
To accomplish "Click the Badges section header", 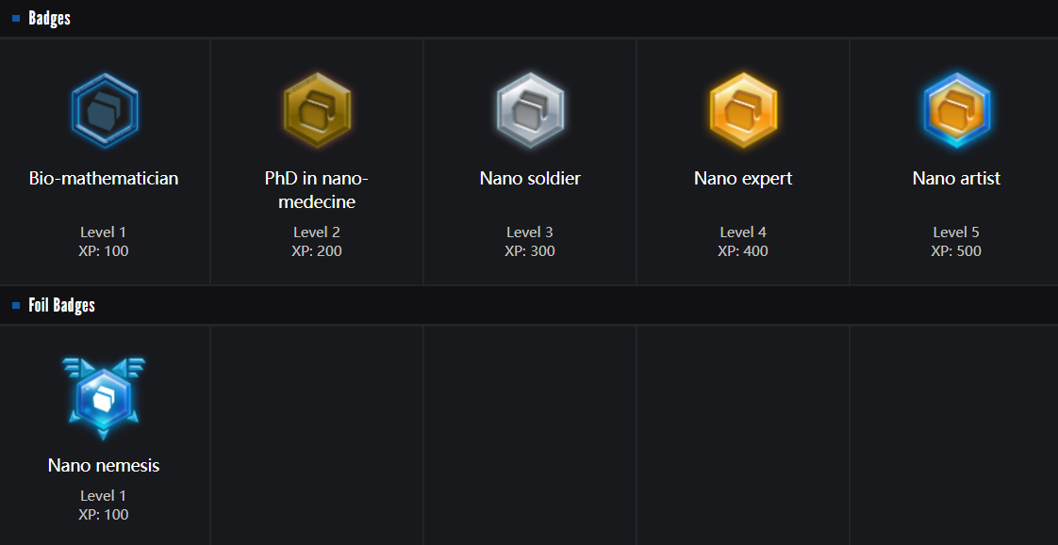I will coord(49,18).
